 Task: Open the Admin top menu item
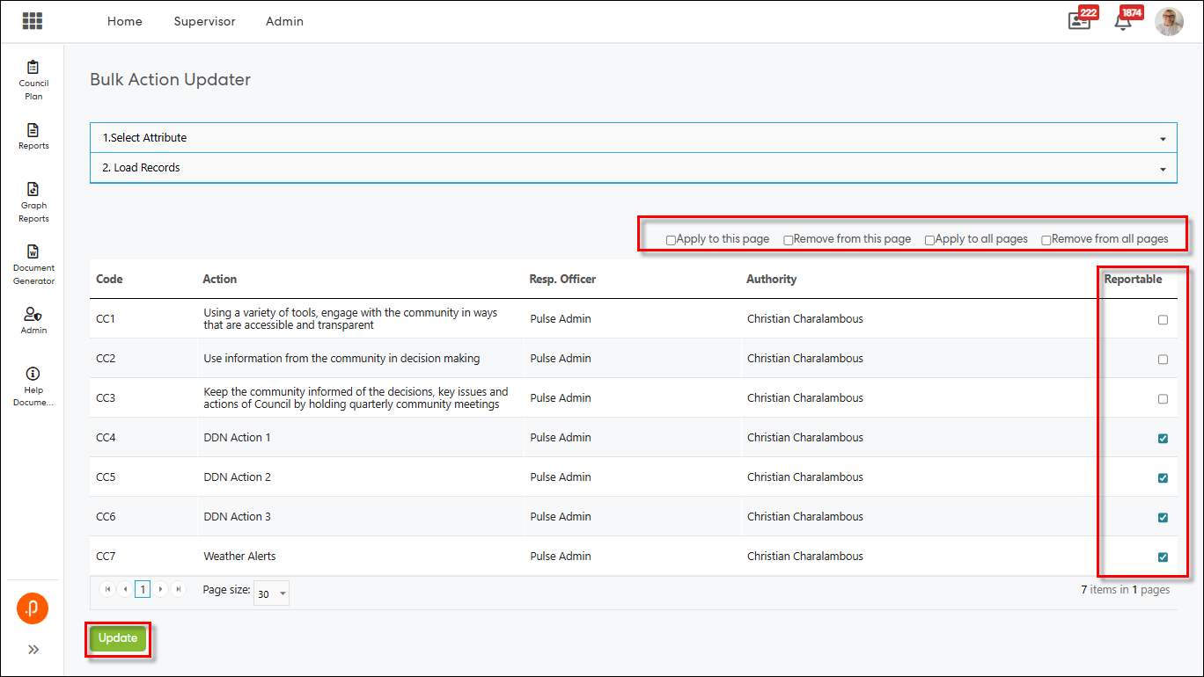pyautogui.click(x=284, y=21)
